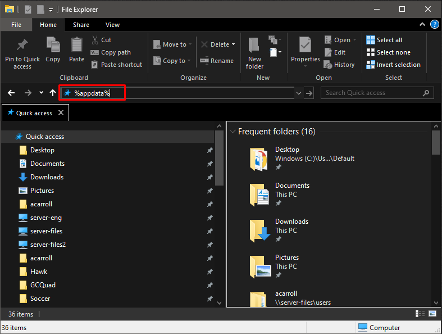This screenshot has height=334, width=442.
Task: Click the Select all button
Action: point(384,40)
